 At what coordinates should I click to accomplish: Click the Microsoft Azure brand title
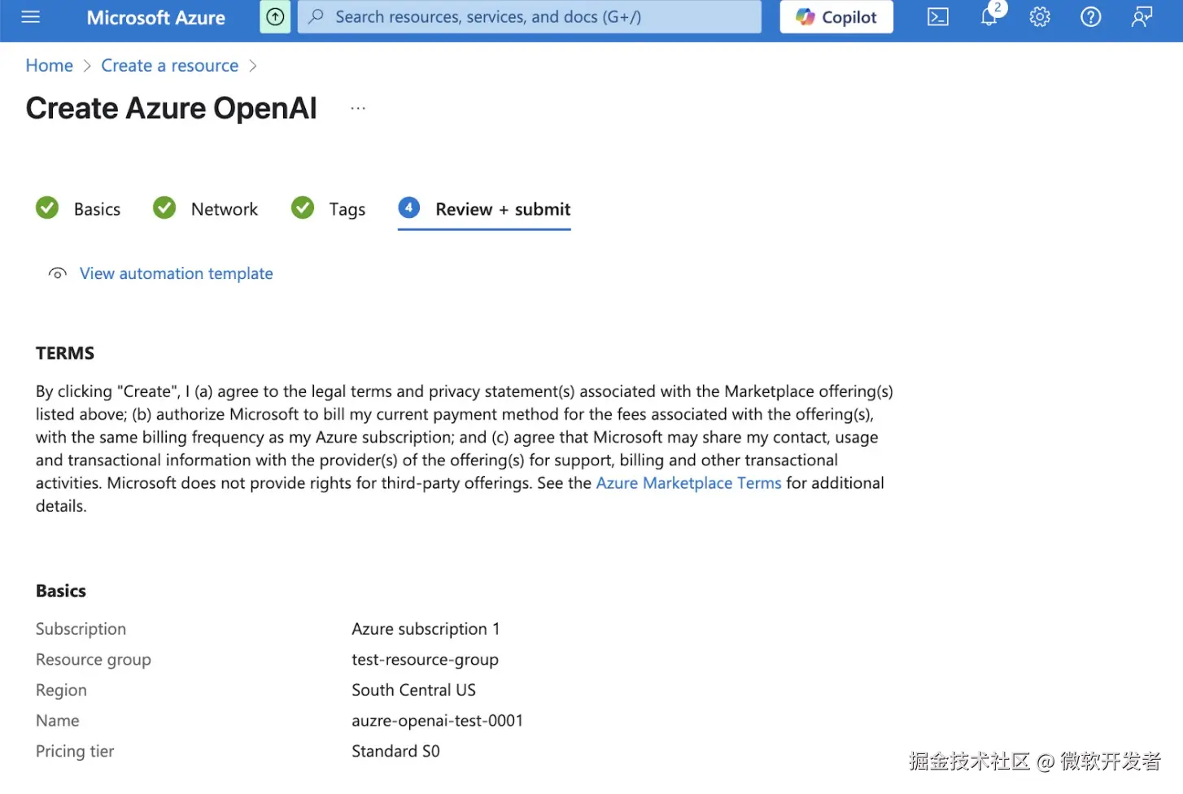pyautogui.click(x=156, y=18)
